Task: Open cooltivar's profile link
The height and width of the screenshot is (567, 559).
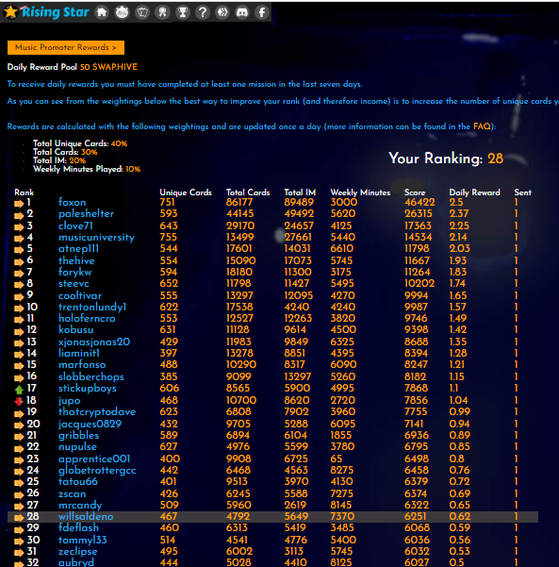Action: click(x=80, y=295)
